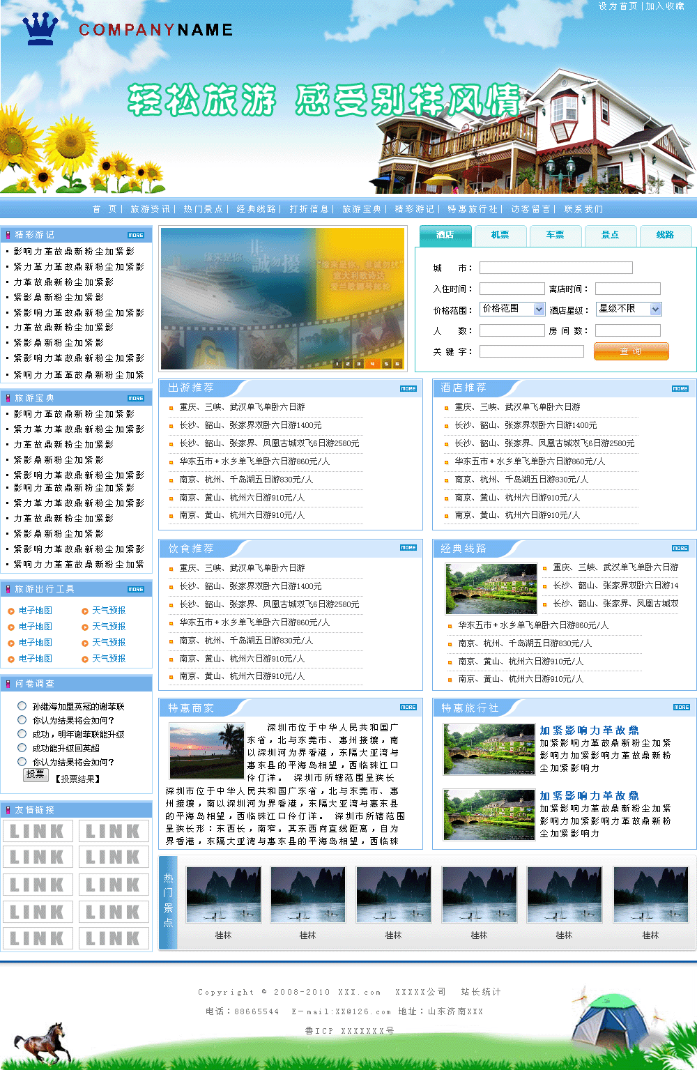The height and width of the screenshot is (1070, 697).
Task: Open 打折信息 in the navigation bar
Action: (x=309, y=209)
